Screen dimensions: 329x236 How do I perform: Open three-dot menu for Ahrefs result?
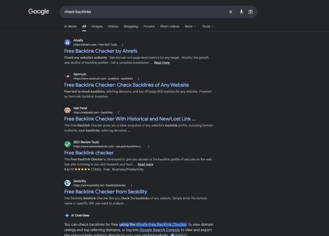pos(122,45)
